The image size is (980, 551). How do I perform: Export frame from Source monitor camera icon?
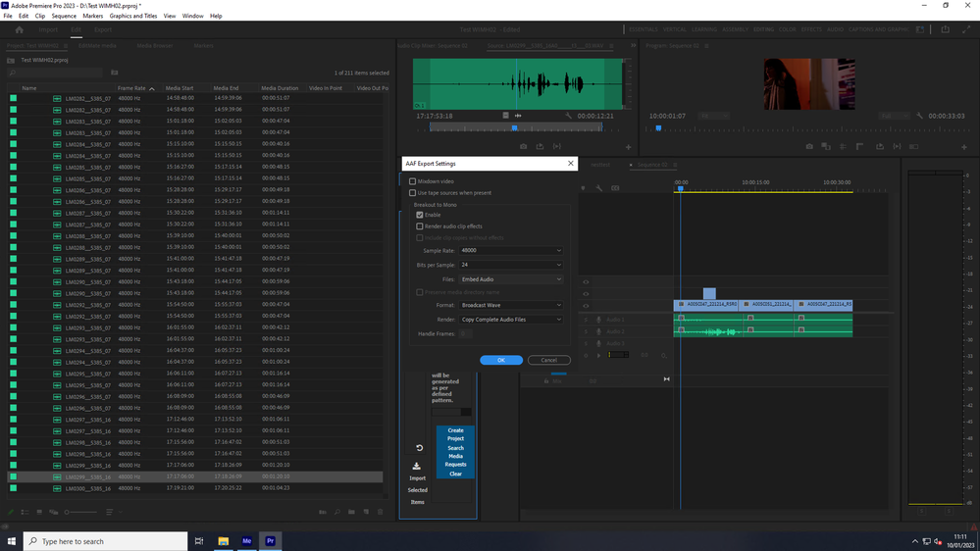pos(523,147)
